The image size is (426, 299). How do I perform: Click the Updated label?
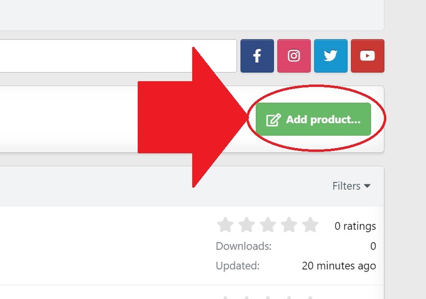coord(237,266)
